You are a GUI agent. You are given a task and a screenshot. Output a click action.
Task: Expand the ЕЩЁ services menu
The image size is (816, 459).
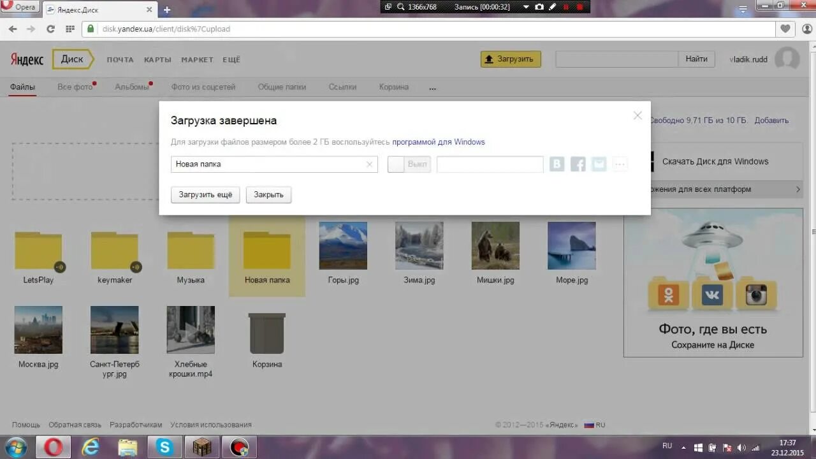231,60
